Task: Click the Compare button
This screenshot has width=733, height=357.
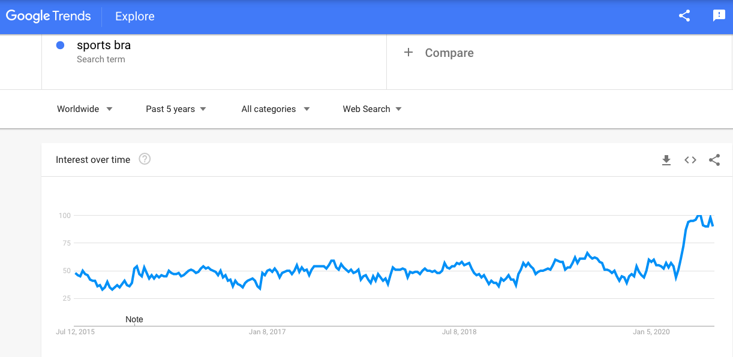Action: coord(449,53)
